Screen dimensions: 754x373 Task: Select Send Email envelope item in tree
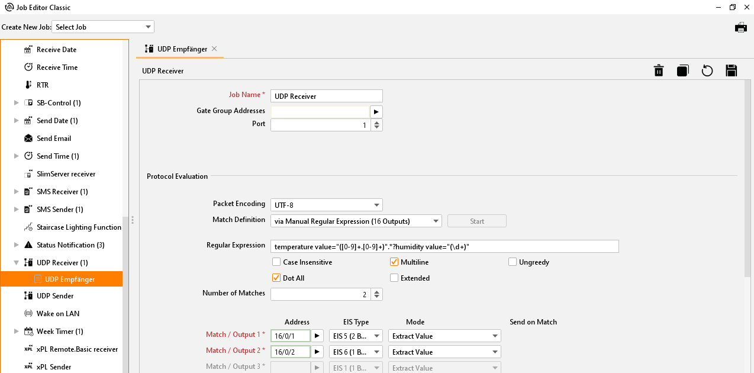(x=53, y=139)
